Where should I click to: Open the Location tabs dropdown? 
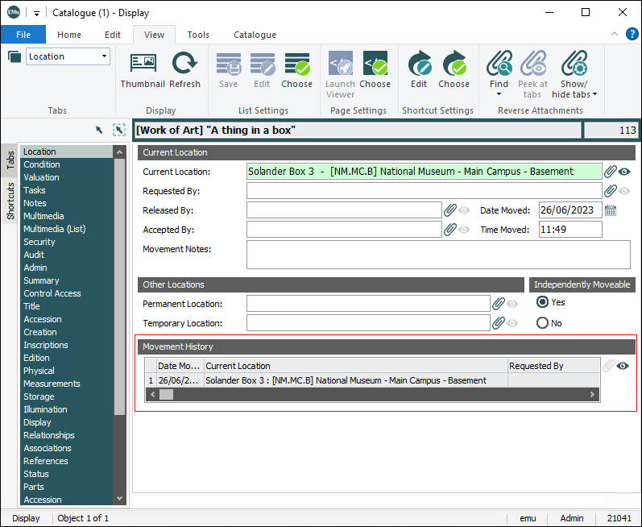pyautogui.click(x=105, y=56)
